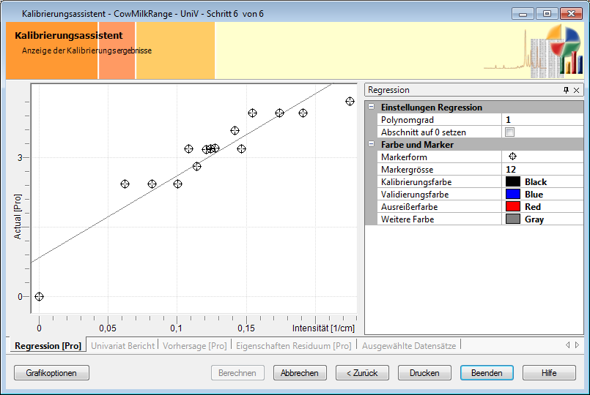Click the Grafikoptionen button

point(51,373)
